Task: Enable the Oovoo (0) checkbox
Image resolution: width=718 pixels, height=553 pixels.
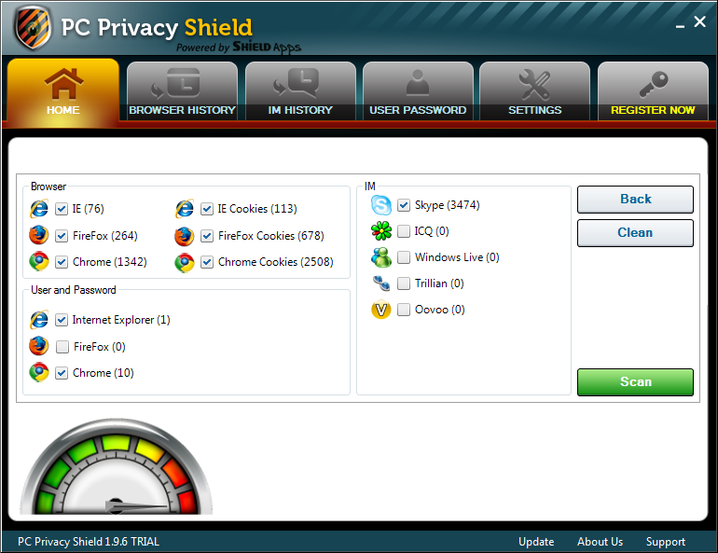Action: click(x=404, y=310)
